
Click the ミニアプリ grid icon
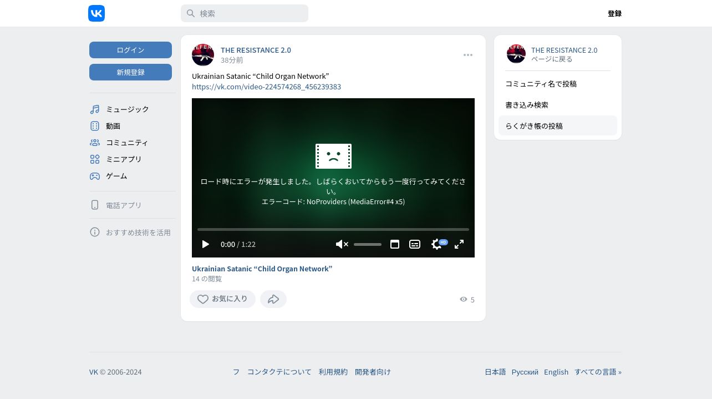pyautogui.click(x=95, y=159)
